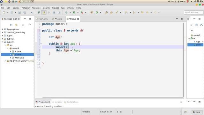
Task: Open the File menu
Action: tap(3, 8)
